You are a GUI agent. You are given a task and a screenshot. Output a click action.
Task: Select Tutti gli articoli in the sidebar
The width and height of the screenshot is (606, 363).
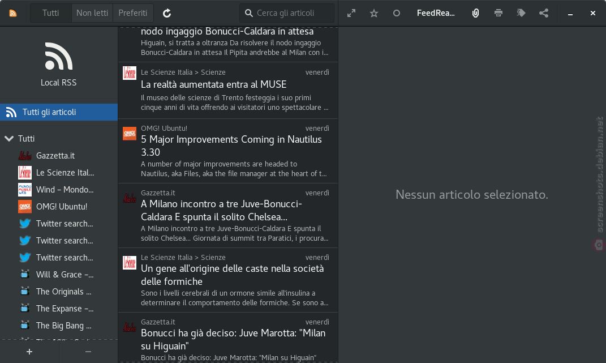pyautogui.click(x=59, y=112)
